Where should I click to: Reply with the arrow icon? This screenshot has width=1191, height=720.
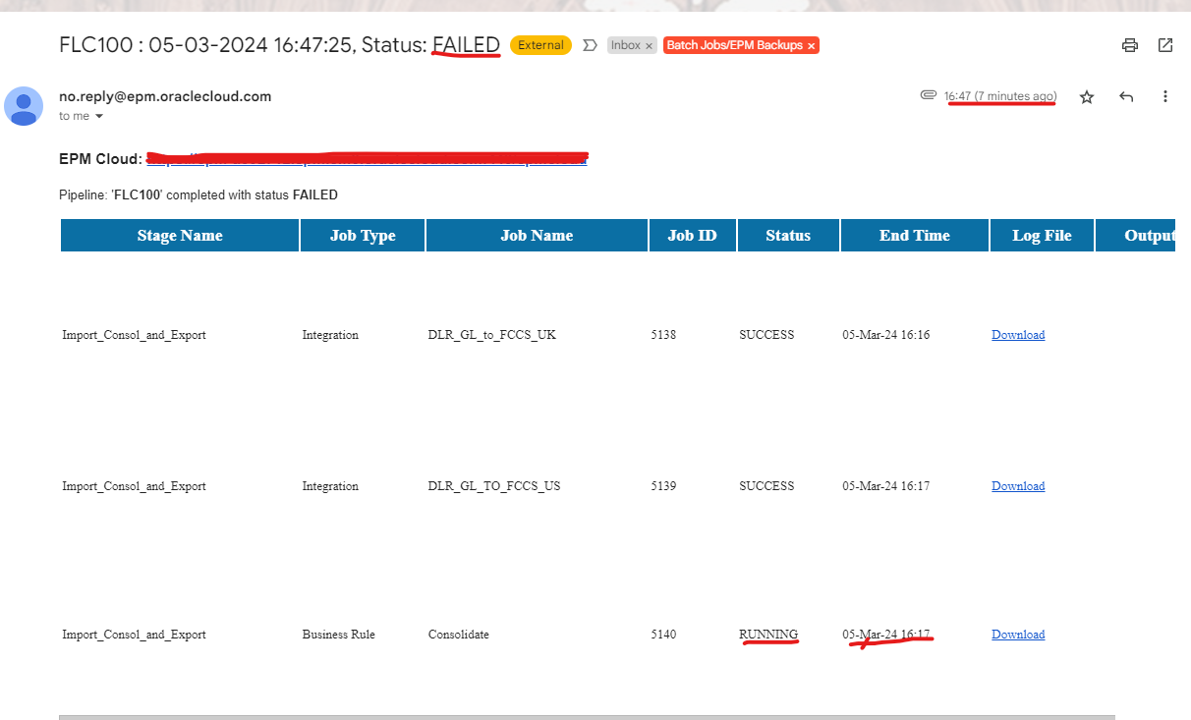pyautogui.click(x=1126, y=96)
